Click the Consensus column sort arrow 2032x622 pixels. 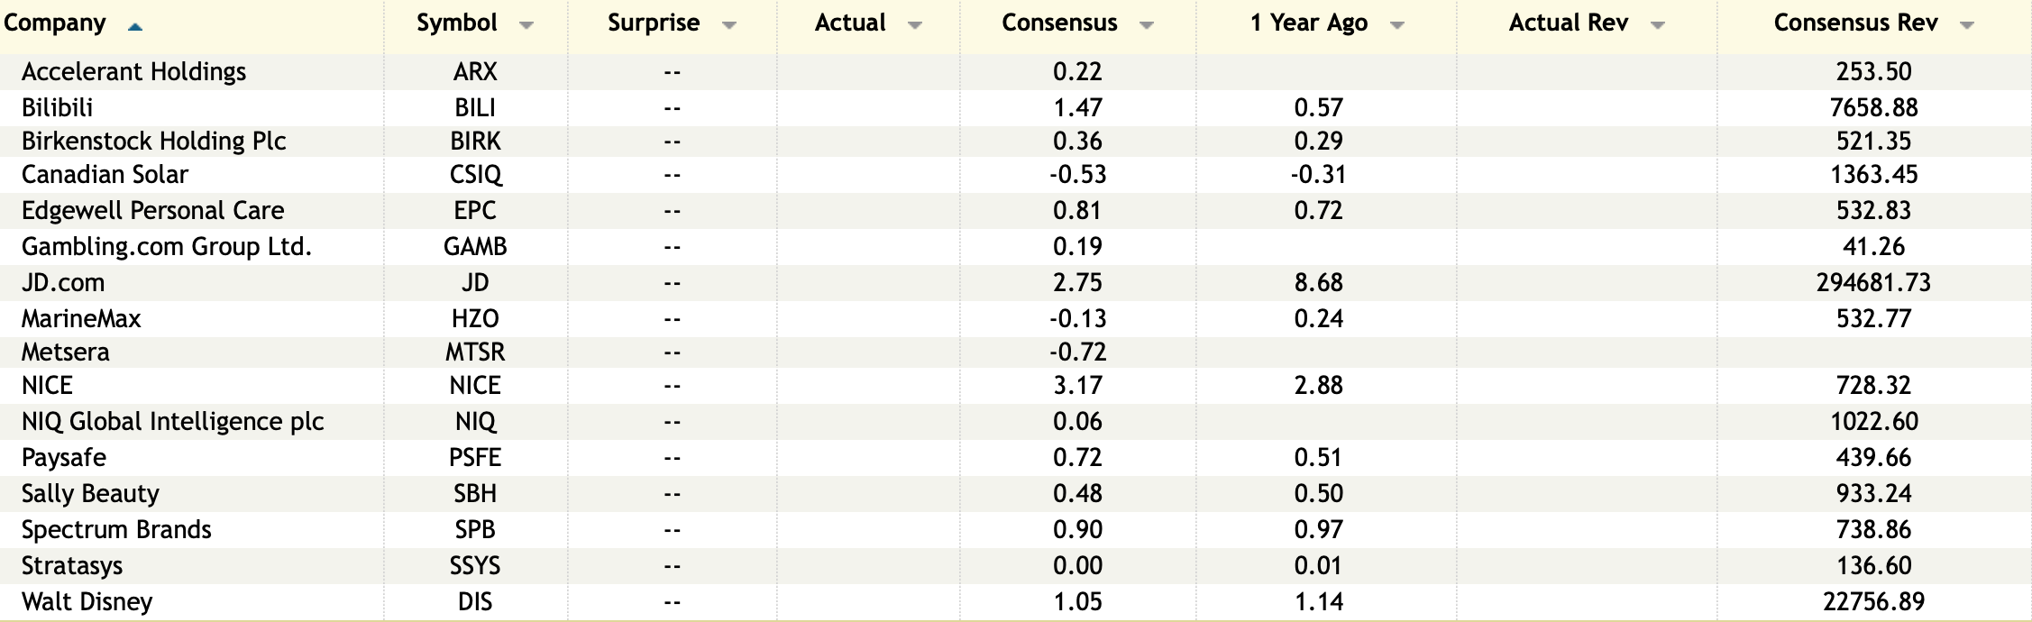[1147, 25]
